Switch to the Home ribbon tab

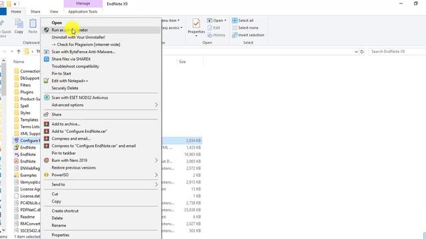click(16, 12)
